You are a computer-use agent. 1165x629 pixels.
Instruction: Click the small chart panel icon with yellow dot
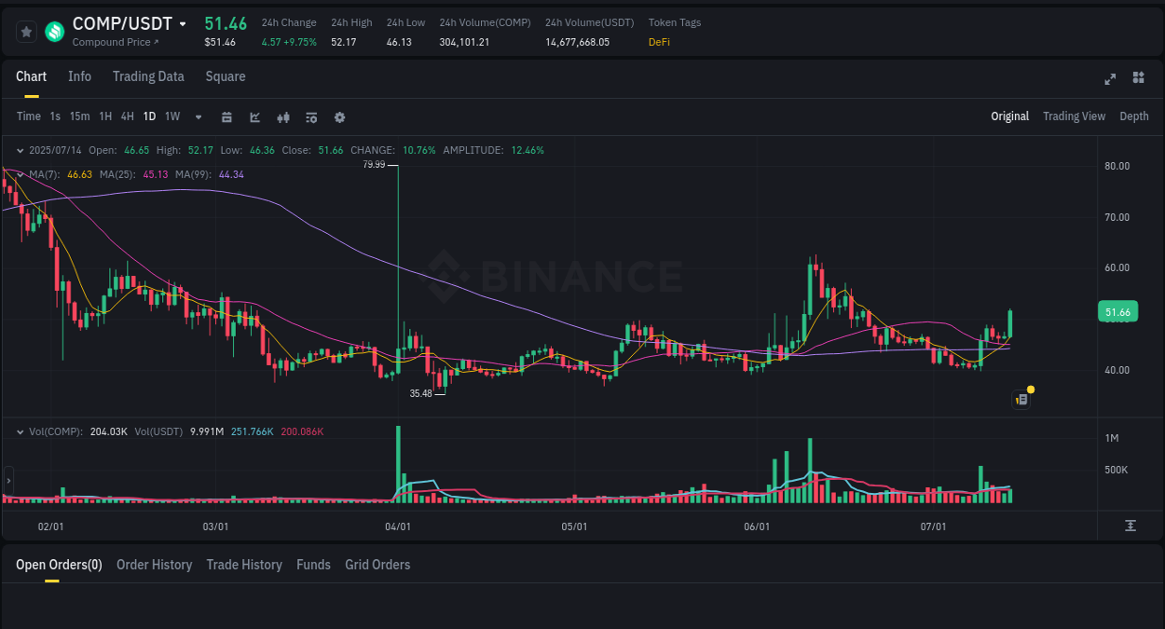pyautogui.click(x=1021, y=399)
